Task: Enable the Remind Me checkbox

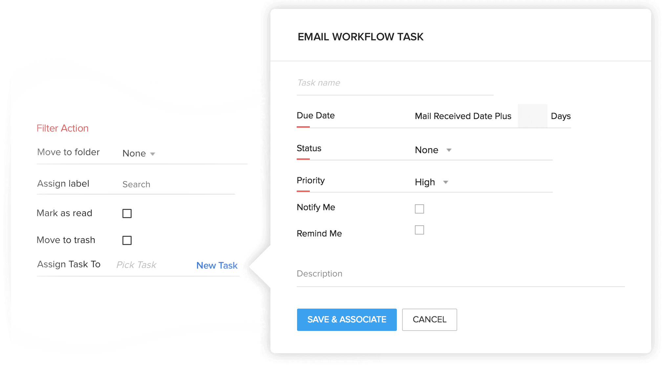Action: [x=419, y=230]
